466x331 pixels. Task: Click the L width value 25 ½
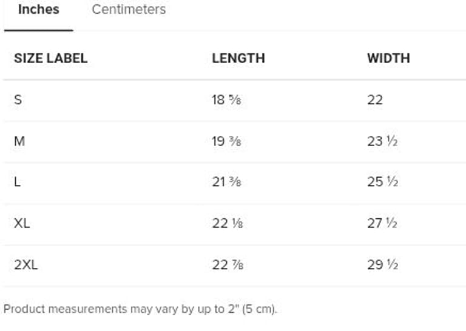click(382, 182)
